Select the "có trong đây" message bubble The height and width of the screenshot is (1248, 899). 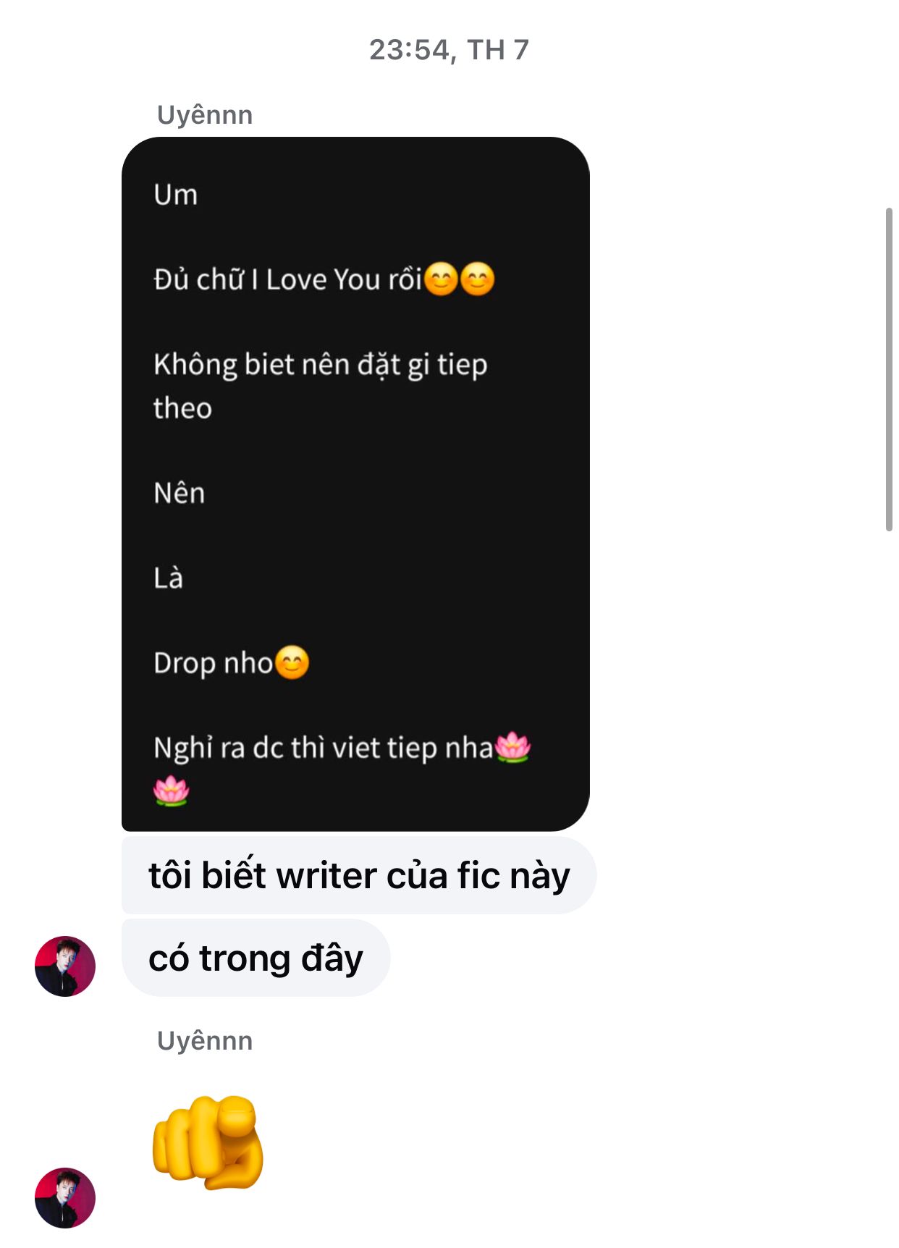(256, 958)
